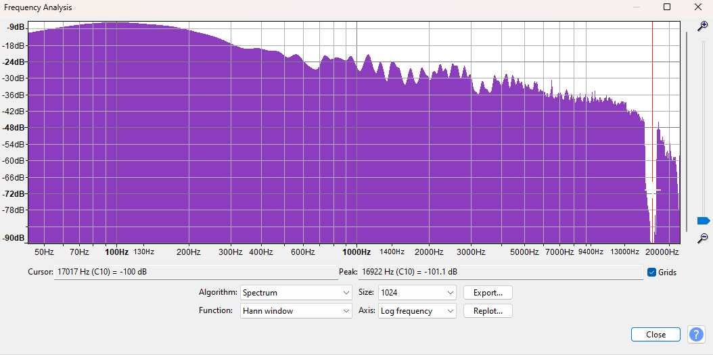Toggle the Grids checkbox
The image size is (713, 355).
pos(651,273)
